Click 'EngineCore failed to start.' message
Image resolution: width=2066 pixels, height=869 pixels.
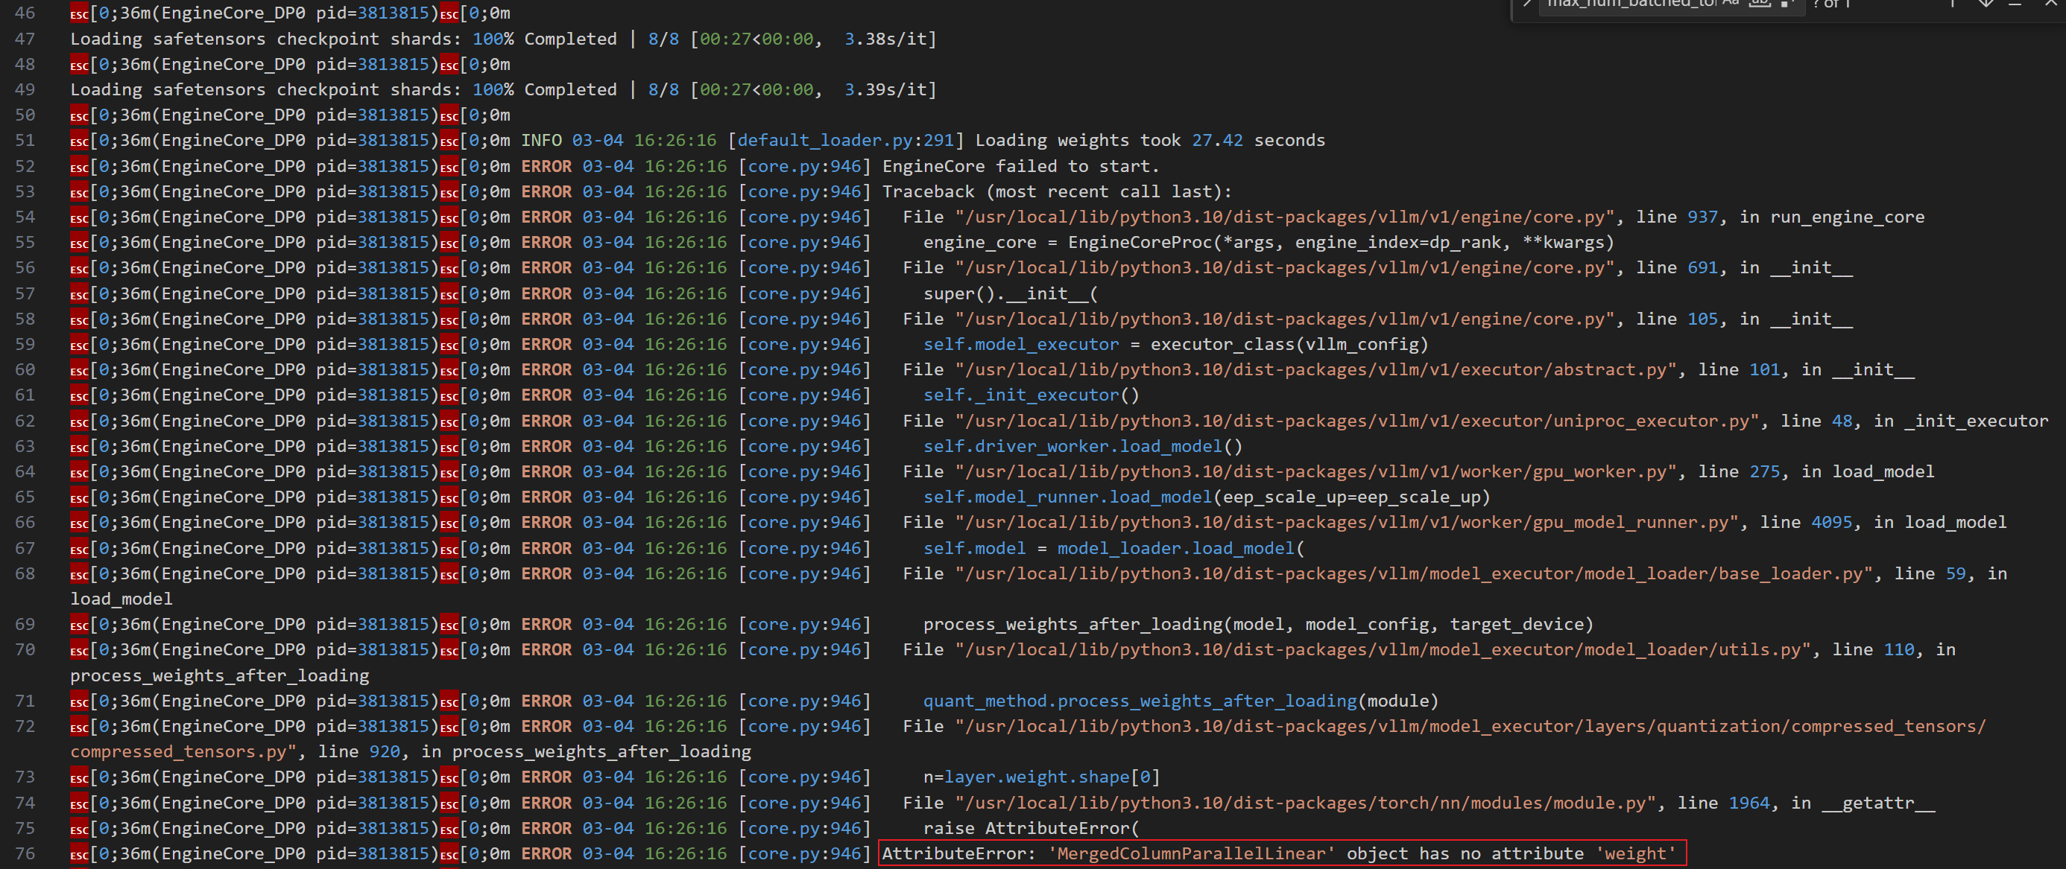pos(1020,166)
